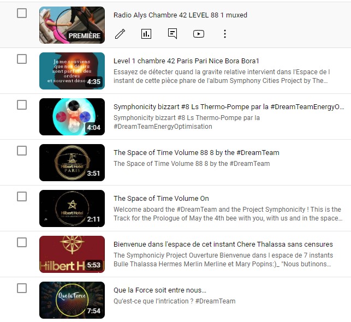Viewport: 351px width, 322px height.
Task: Click the 4:35 Level 1 chambre thumbnail
Action: pyautogui.click(x=72, y=71)
